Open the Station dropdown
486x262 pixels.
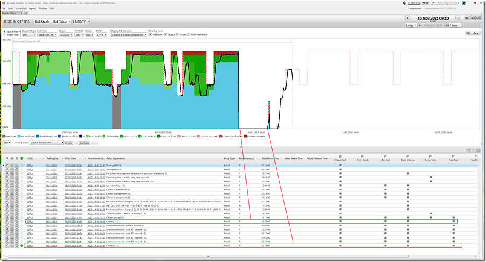pyautogui.click(x=89, y=34)
